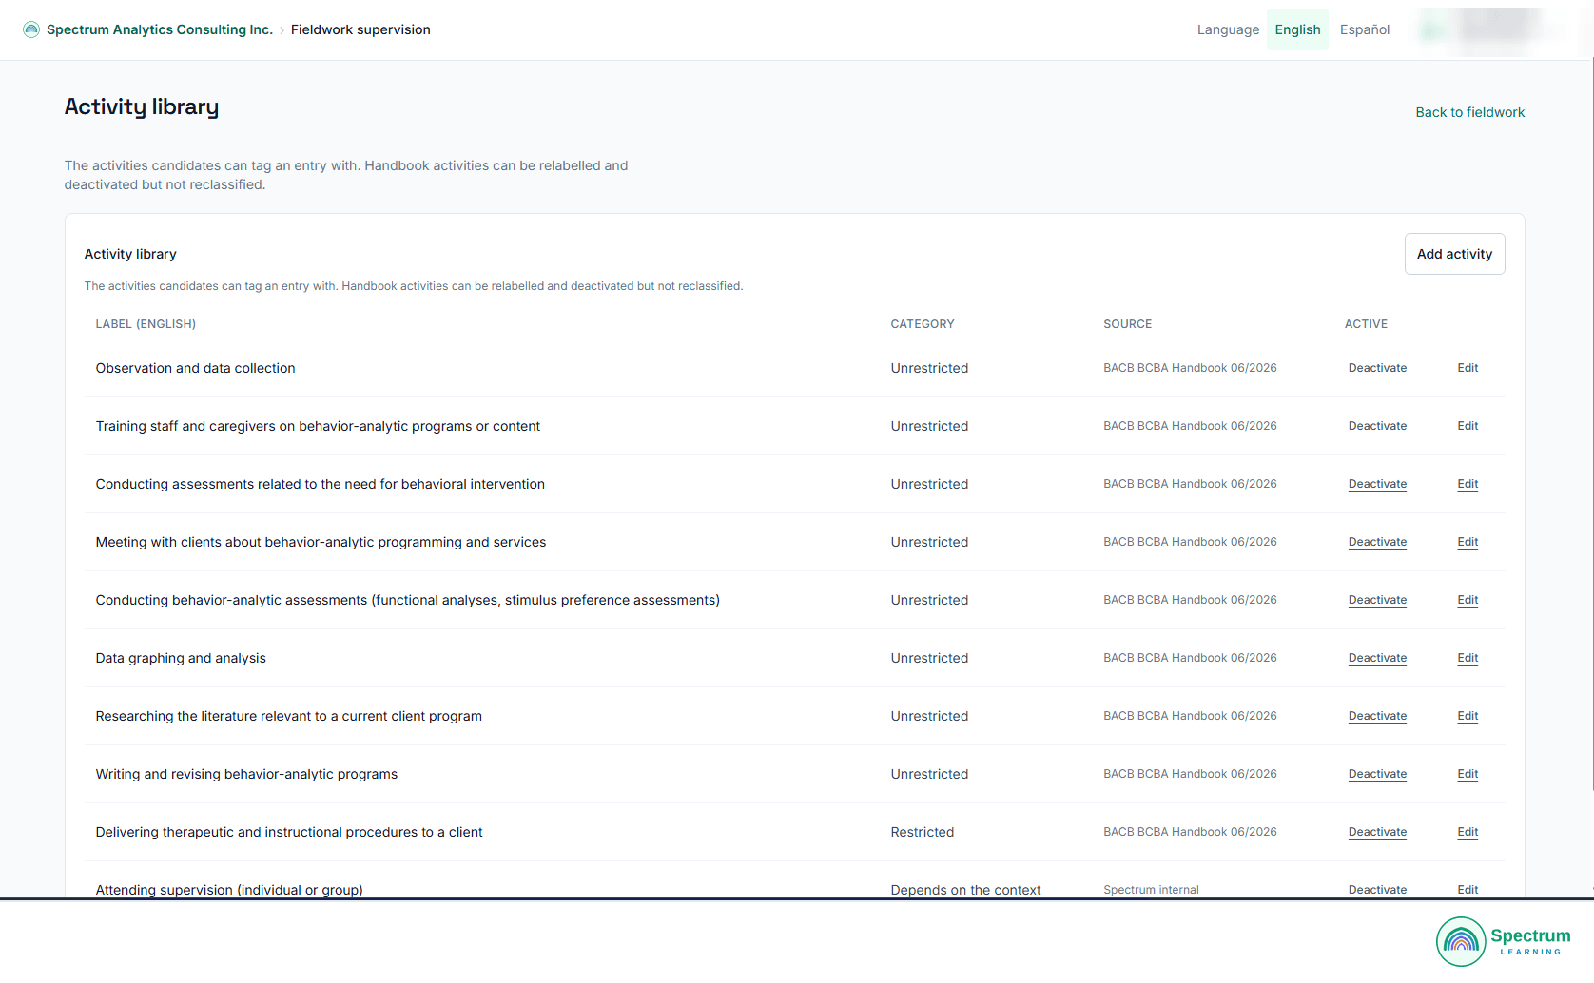The image size is (1594, 983).
Task: Select 'Data graphing and analysis' label
Action: pos(181,658)
